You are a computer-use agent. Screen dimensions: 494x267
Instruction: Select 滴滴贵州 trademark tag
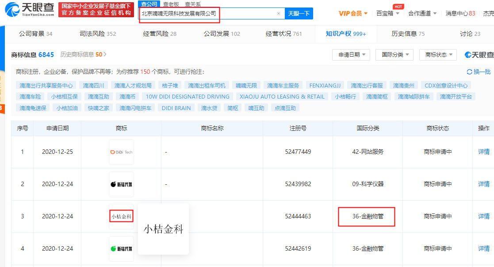click(404, 85)
